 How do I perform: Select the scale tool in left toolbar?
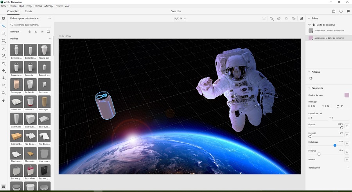(4, 33)
